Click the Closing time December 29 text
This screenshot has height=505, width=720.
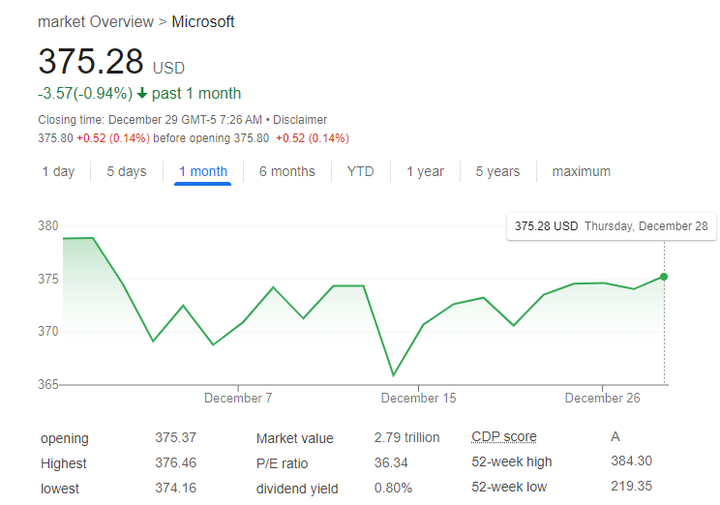pyautogui.click(x=150, y=120)
